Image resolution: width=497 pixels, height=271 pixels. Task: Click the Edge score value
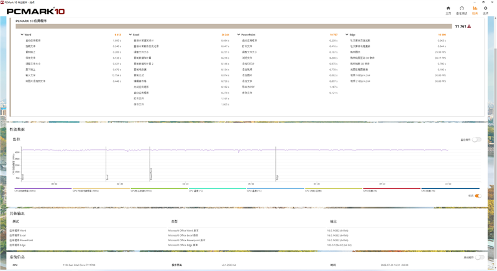pyautogui.click(x=442, y=35)
